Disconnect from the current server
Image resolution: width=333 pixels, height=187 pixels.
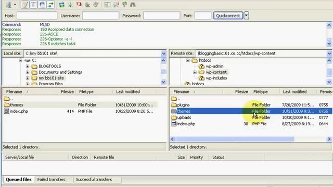87,5
